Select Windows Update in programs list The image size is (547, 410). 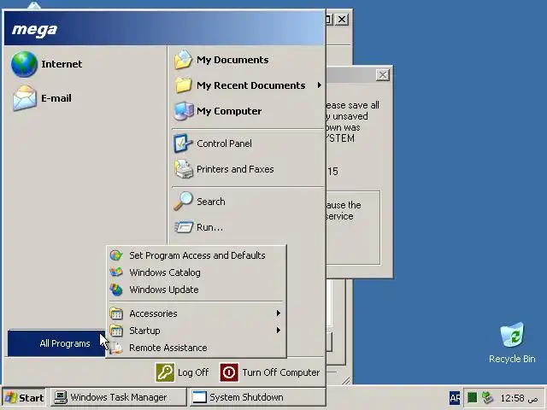pyautogui.click(x=197, y=290)
